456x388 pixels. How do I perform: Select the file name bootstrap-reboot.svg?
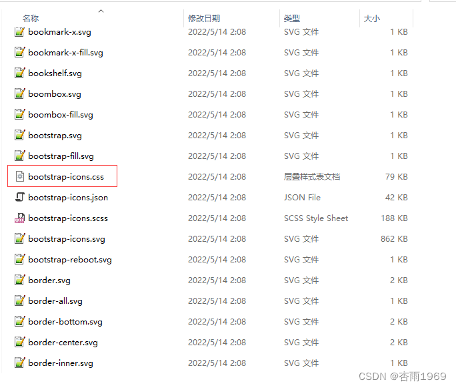[x=70, y=259]
